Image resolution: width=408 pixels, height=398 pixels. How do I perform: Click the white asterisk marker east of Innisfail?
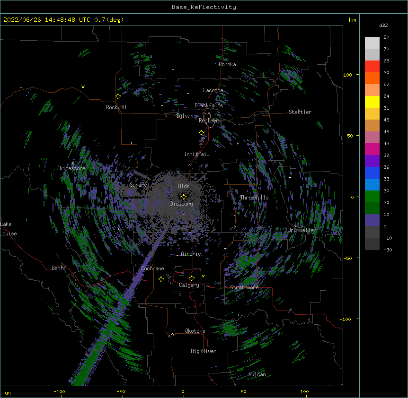point(238,144)
